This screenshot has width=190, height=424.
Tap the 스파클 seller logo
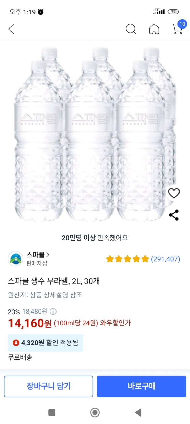coord(15,259)
